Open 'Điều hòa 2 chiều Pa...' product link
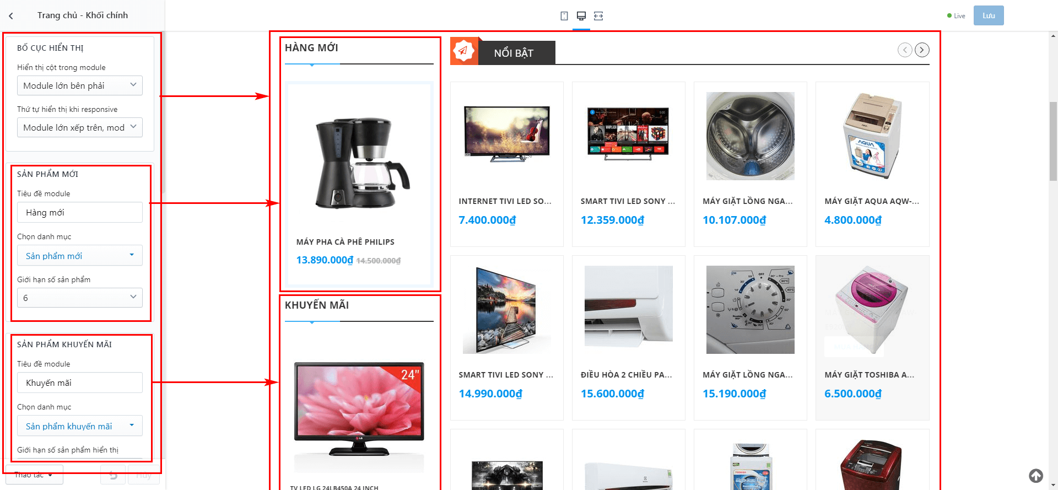 point(627,375)
